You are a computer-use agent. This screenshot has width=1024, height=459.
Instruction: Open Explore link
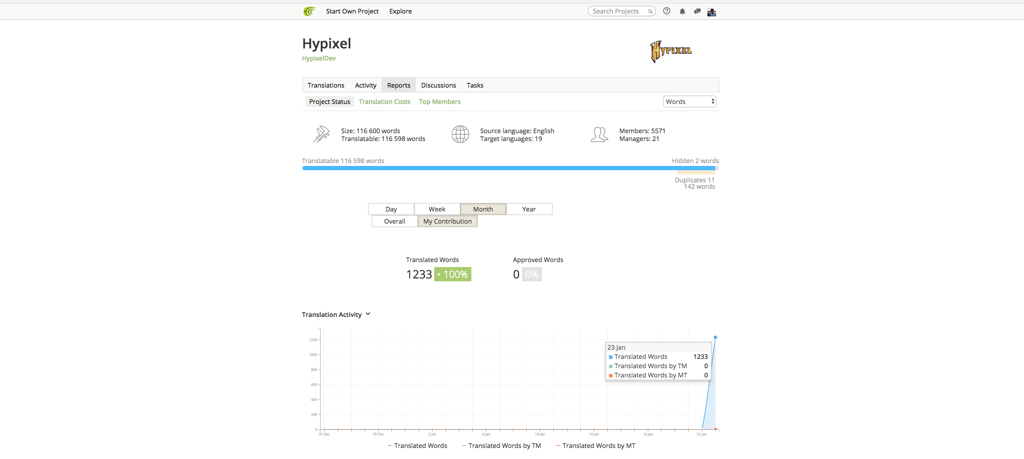pyautogui.click(x=400, y=11)
